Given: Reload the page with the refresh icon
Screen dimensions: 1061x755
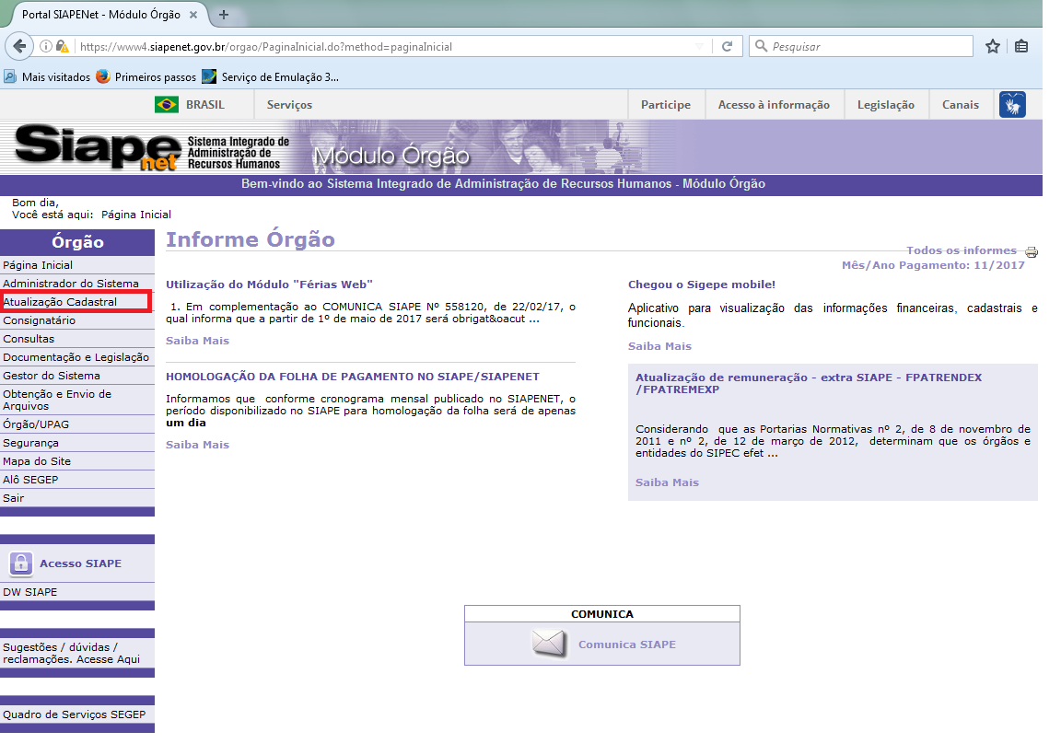Looking at the screenshot, I should pos(728,47).
